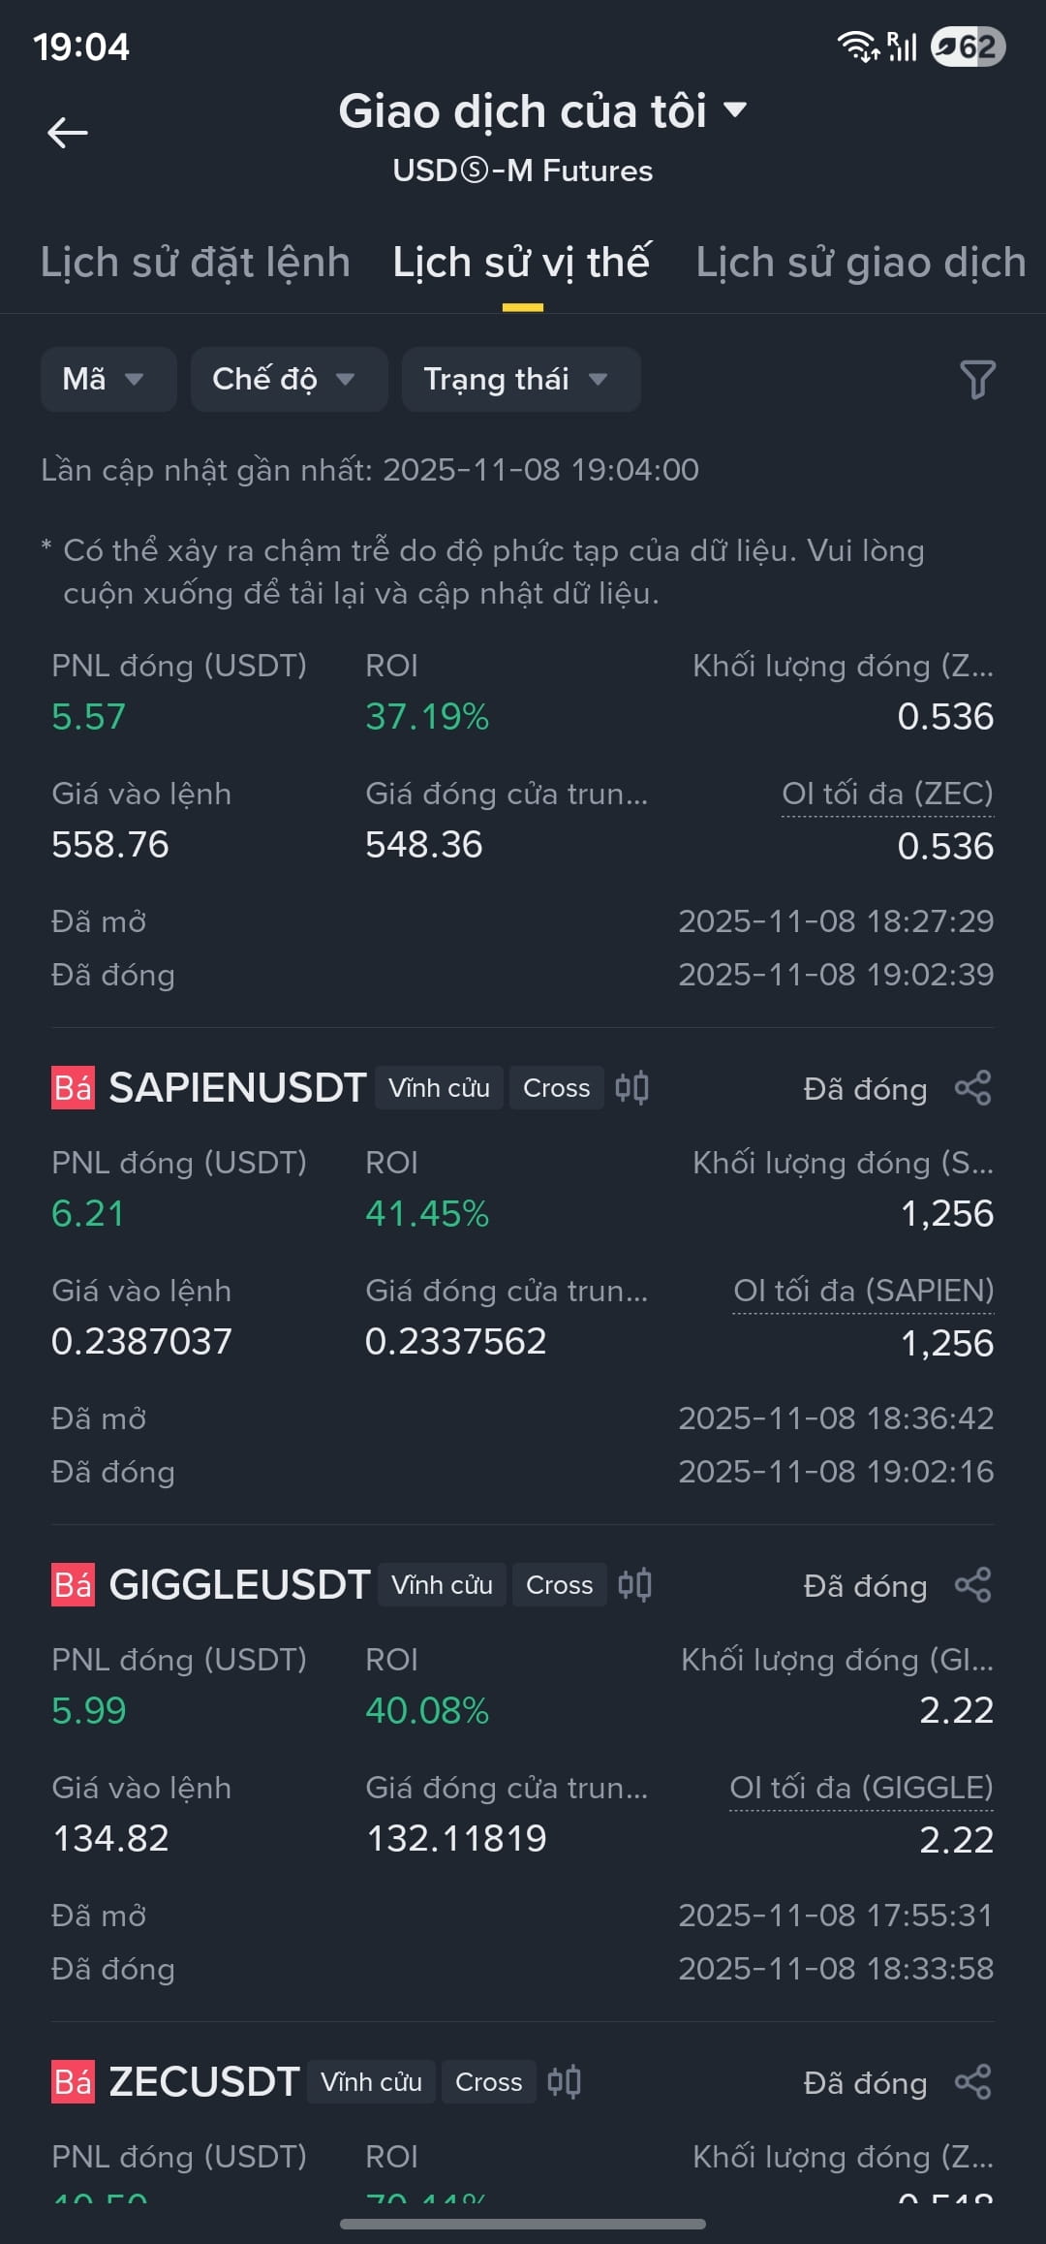
Task: Tap the back arrow icon
Action: tap(68, 133)
